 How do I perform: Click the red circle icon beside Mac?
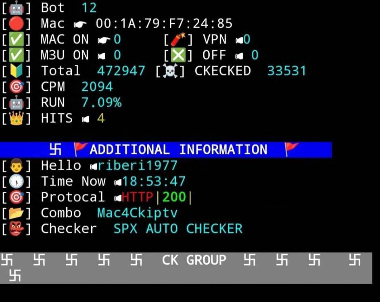pyautogui.click(x=17, y=24)
